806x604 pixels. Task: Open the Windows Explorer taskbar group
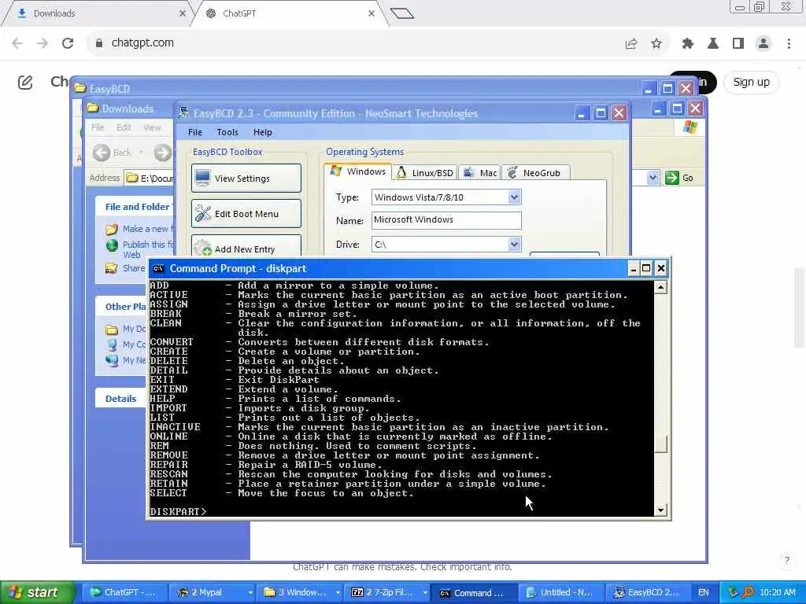click(300, 593)
